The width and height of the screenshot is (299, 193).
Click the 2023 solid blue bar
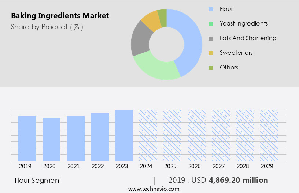click(x=124, y=135)
